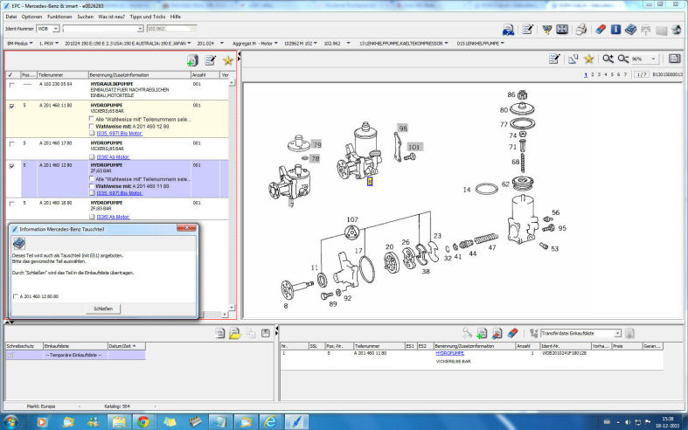Expand the '13 LENKHELFPUMPE,KAELTEKOMPRESSOR' dropdown

446,44
